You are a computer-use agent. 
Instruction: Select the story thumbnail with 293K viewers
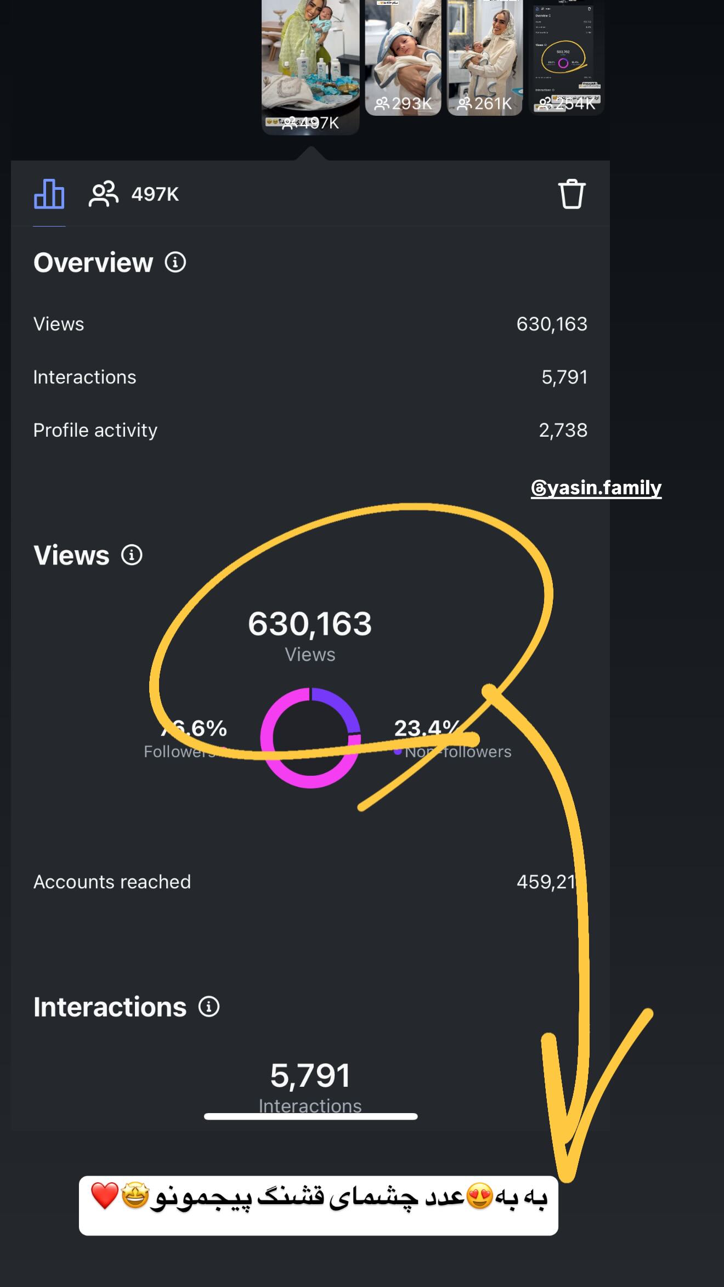point(403,57)
